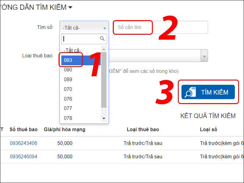This screenshot has width=244, height=183.
Task: Click inside the 'Số cần tìm' input field
Action: pos(131,27)
